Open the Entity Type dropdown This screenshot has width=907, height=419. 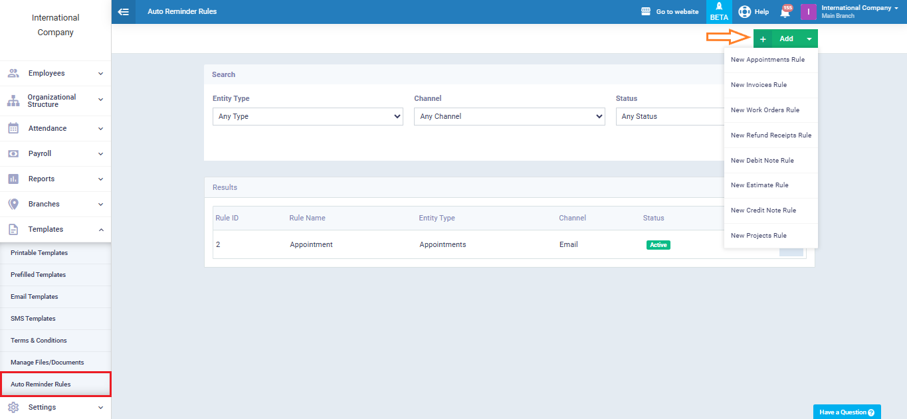click(x=308, y=116)
